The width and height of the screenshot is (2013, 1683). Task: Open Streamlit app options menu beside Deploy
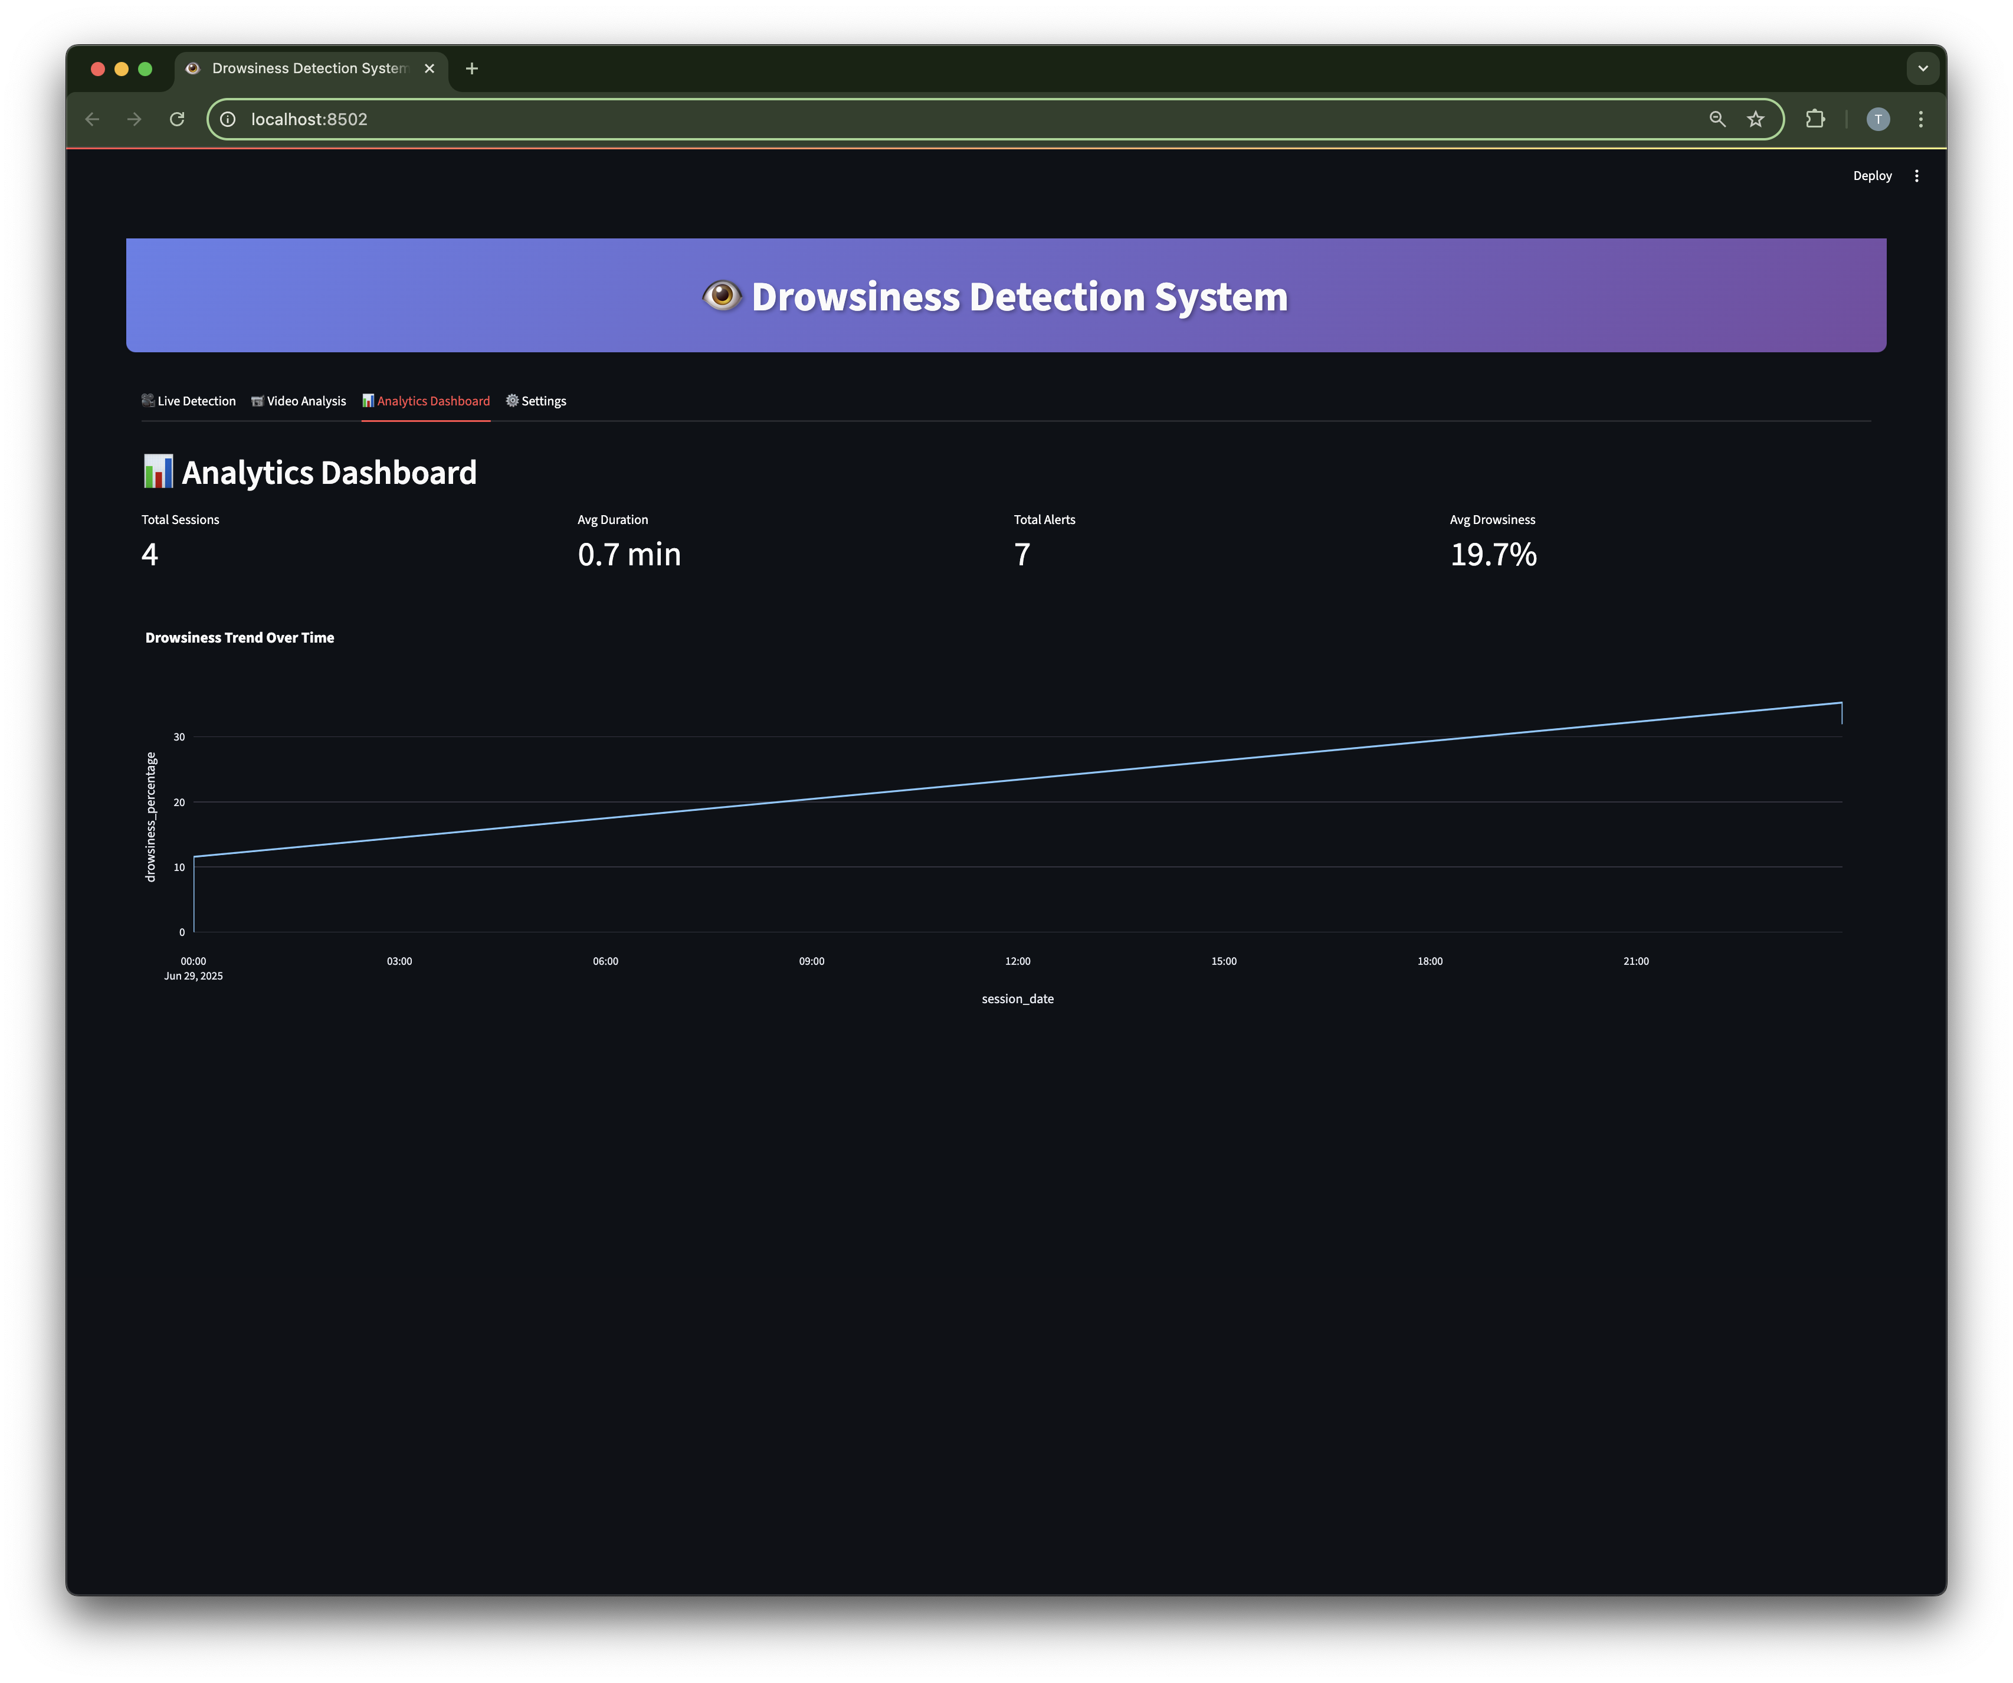point(1916,175)
